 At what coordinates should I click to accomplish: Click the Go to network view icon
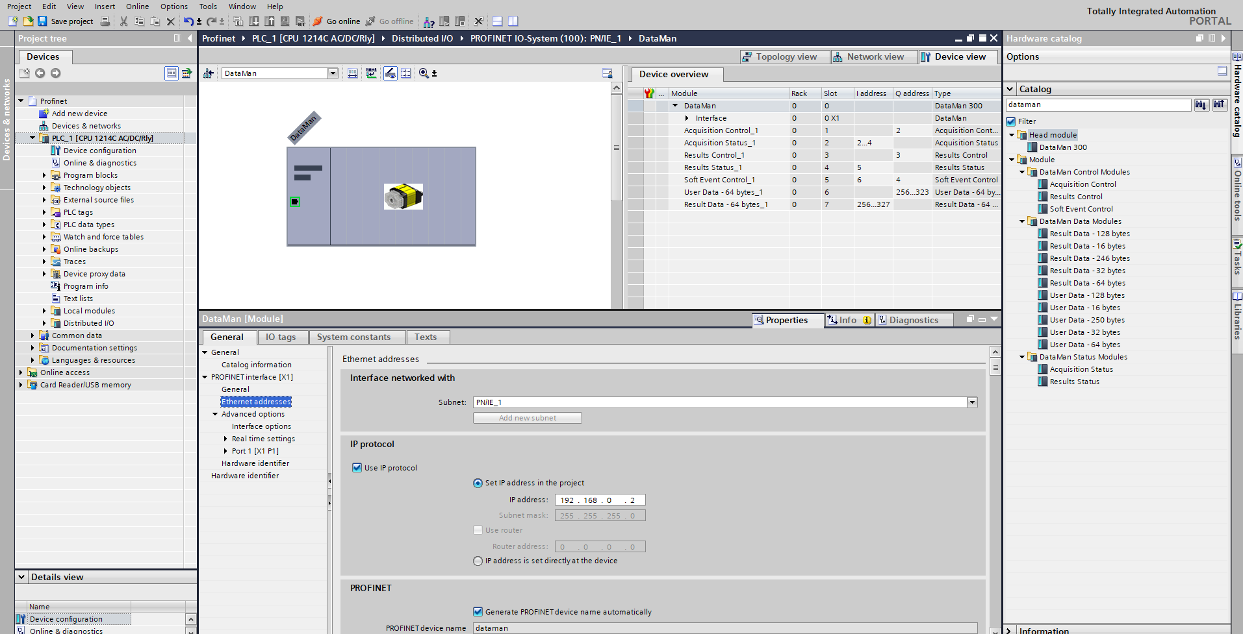point(209,73)
